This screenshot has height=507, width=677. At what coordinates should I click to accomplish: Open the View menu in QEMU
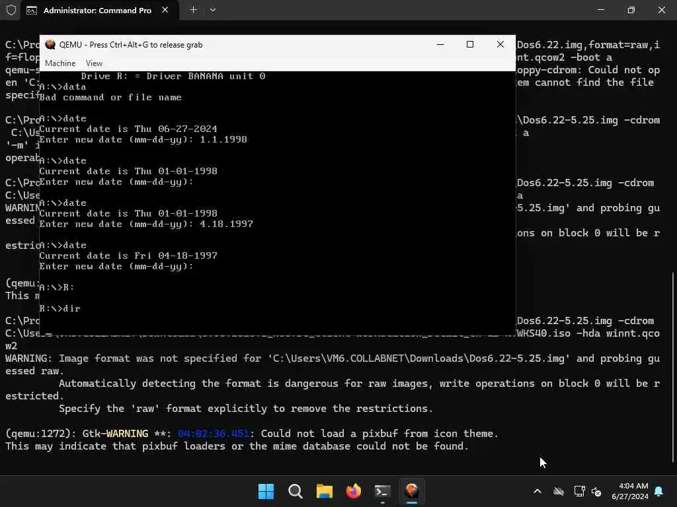point(94,63)
